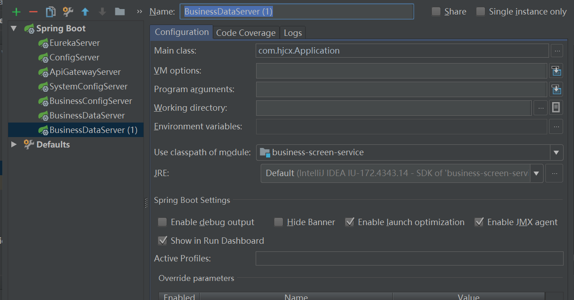This screenshot has height=300, width=574.
Task: Uncheck Enable JMX agent
Action: [x=479, y=222]
